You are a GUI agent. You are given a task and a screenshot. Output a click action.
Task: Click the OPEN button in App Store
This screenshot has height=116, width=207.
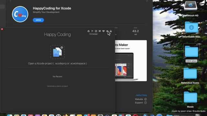coord(38,20)
